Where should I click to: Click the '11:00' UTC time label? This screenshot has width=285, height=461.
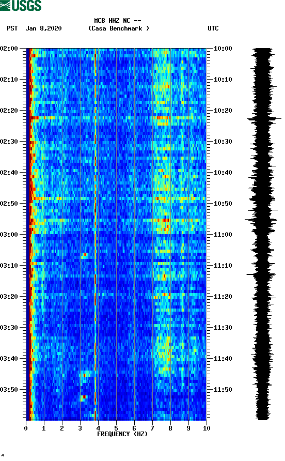point(223,234)
